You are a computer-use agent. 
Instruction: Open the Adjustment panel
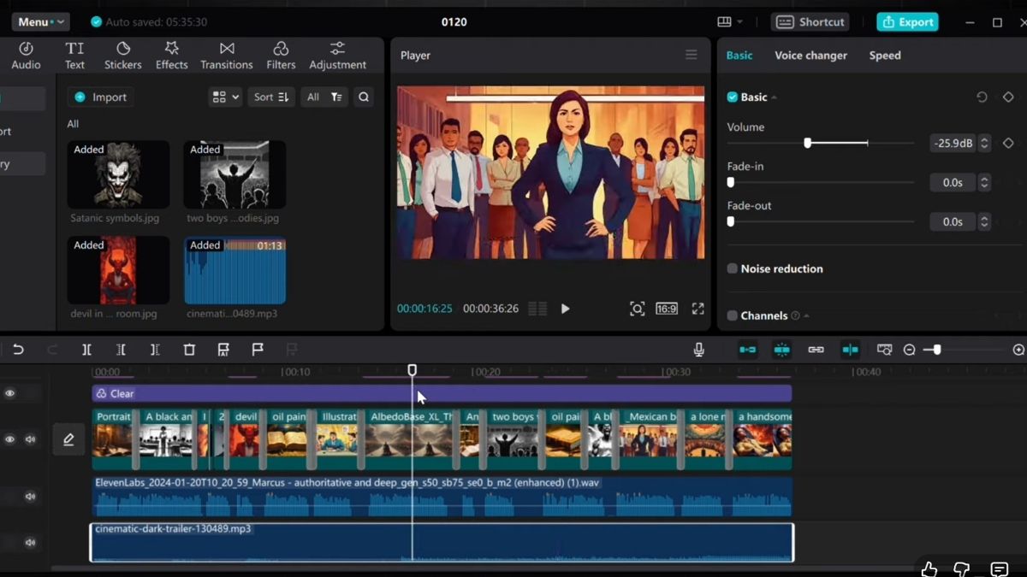pos(337,55)
